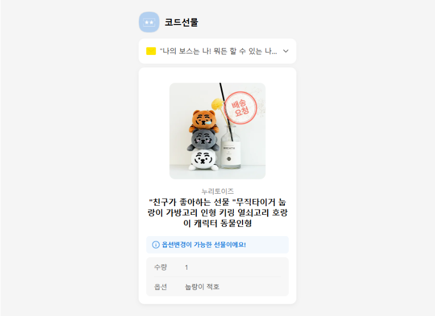The image size is (435, 316).
Task: Click the red 배송요청 stamp badge
Action: coord(240,108)
